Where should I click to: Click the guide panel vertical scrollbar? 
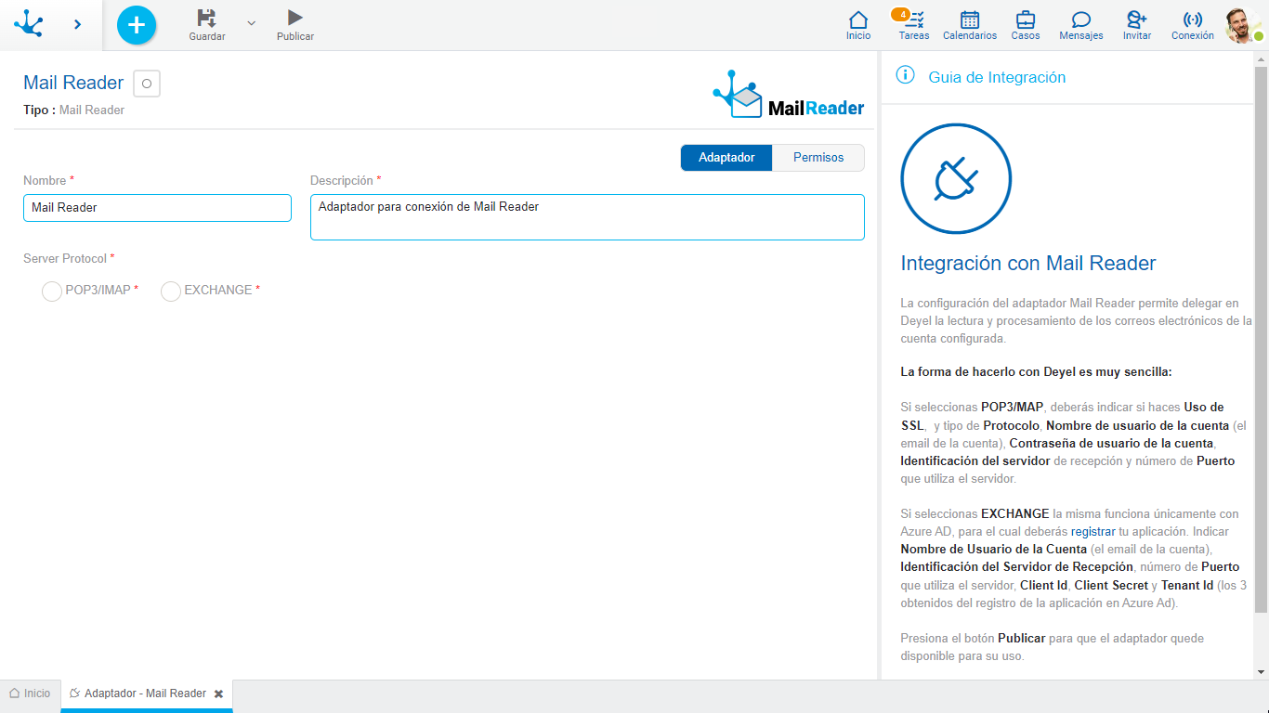pos(1261,339)
